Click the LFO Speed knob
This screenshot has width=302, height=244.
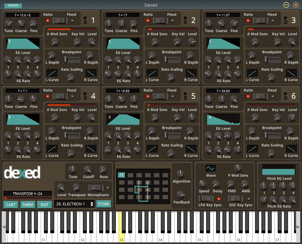click(x=202, y=184)
